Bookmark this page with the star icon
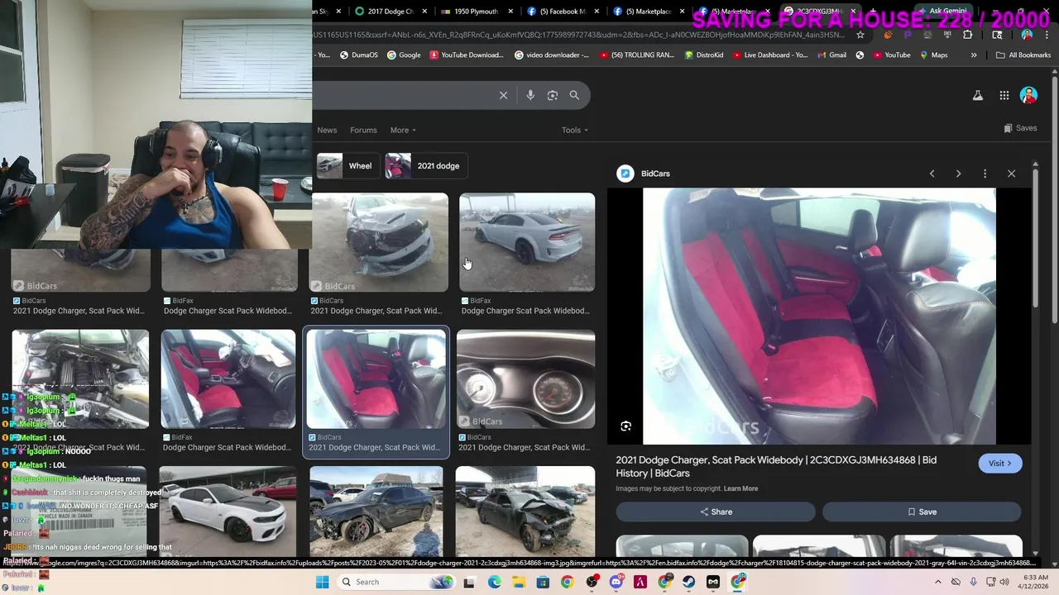 point(860,35)
